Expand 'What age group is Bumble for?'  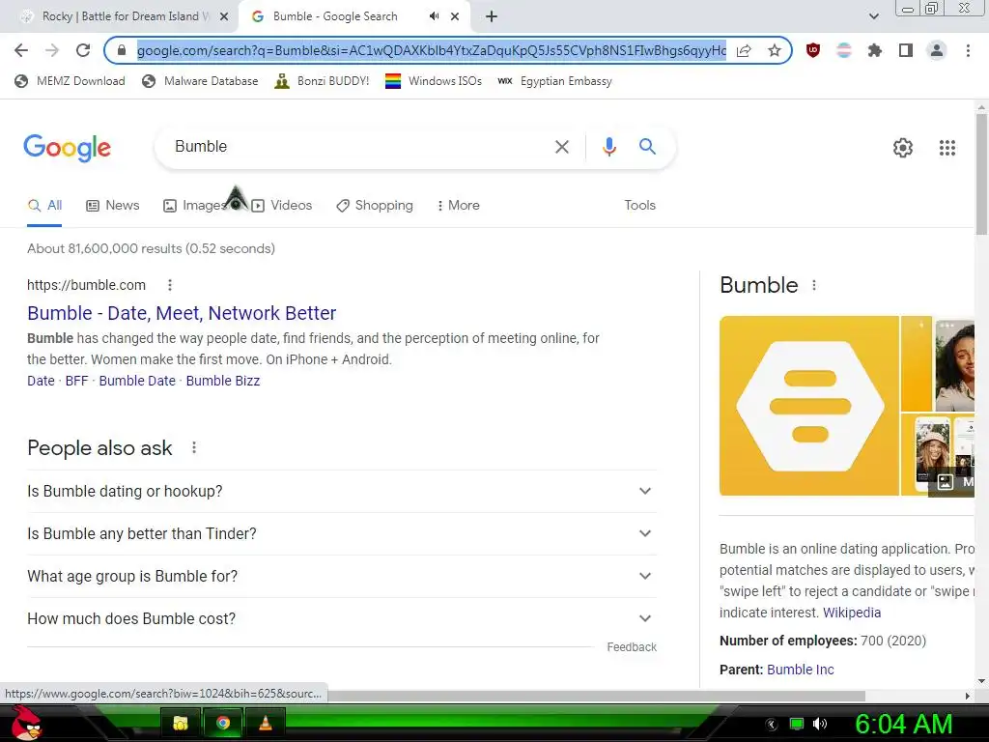coord(341,576)
